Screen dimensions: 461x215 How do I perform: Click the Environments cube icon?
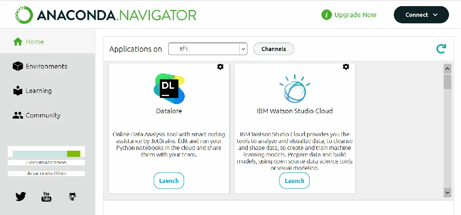point(18,66)
